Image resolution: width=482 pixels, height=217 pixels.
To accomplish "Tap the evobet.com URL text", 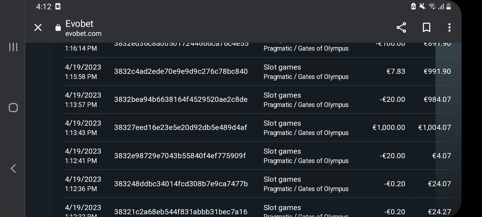I will coord(83,34).
